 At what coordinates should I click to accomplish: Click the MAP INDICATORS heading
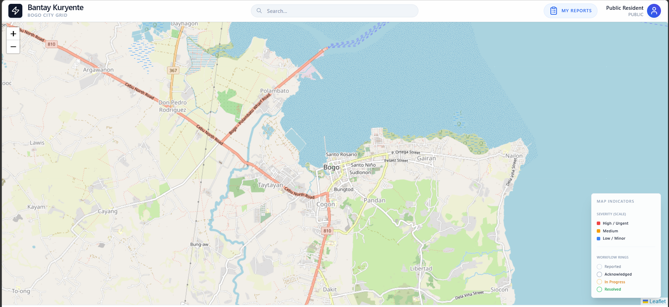click(615, 201)
